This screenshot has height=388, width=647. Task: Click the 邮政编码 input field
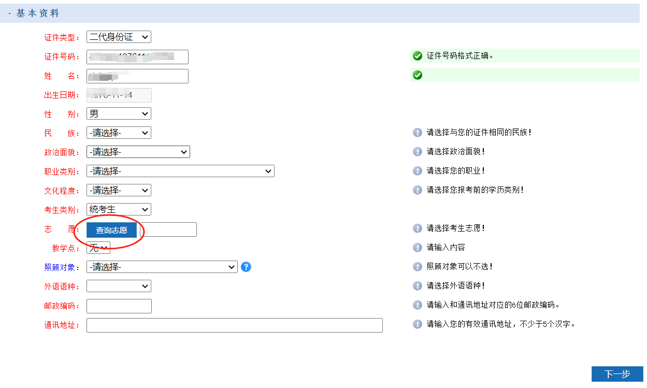click(119, 306)
